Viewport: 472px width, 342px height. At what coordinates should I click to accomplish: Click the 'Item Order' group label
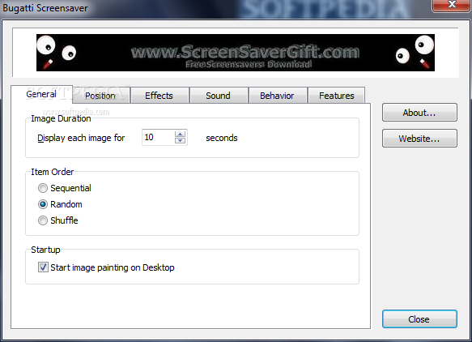[53, 172]
